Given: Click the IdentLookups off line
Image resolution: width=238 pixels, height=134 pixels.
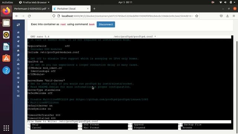Looking at the screenshot, I should click(x=43, y=71).
